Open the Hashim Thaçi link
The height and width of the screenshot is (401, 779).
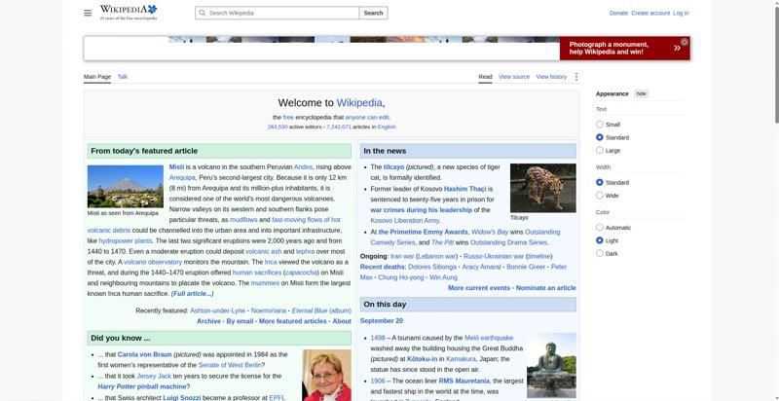[464, 189]
